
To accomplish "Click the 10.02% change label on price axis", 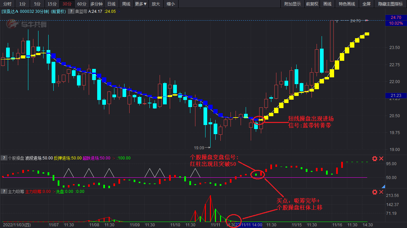I will coord(396,23).
